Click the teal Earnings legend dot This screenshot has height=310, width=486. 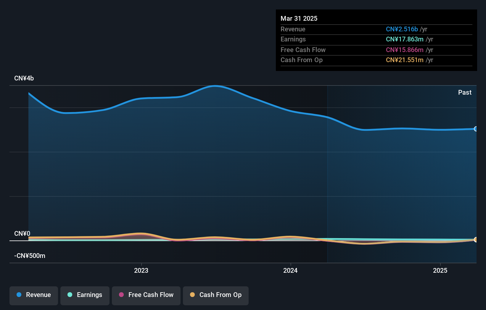pos(70,295)
